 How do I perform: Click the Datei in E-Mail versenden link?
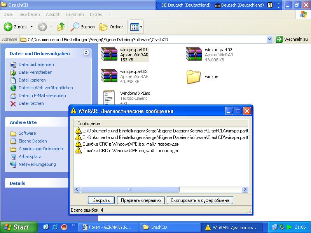coord(42,96)
